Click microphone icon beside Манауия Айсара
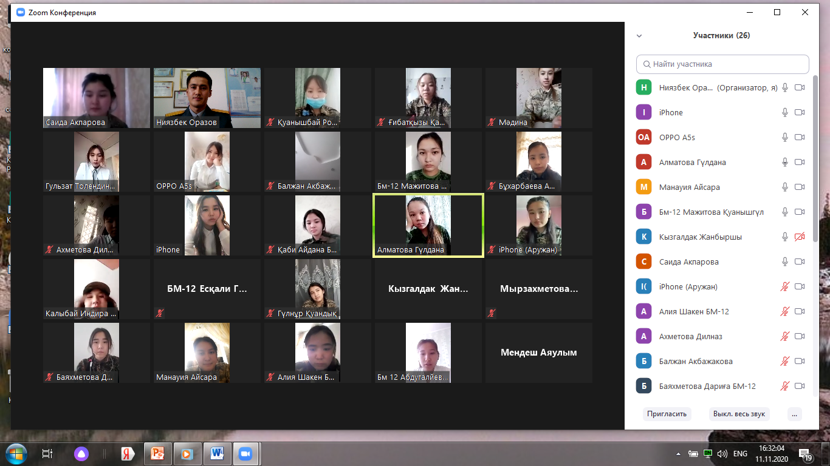 pos(785,187)
